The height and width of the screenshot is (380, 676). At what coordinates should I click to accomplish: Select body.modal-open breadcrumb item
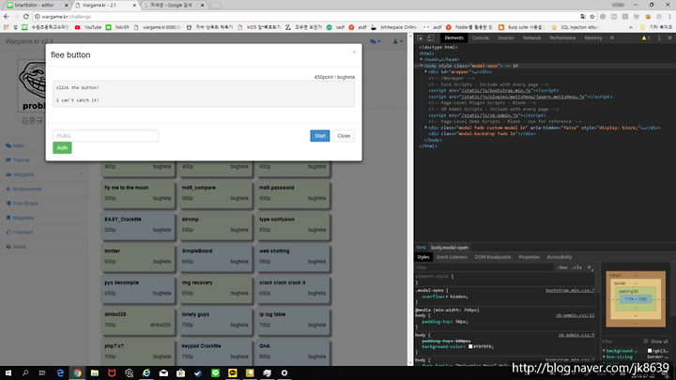pyautogui.click(x=449, y=248)
